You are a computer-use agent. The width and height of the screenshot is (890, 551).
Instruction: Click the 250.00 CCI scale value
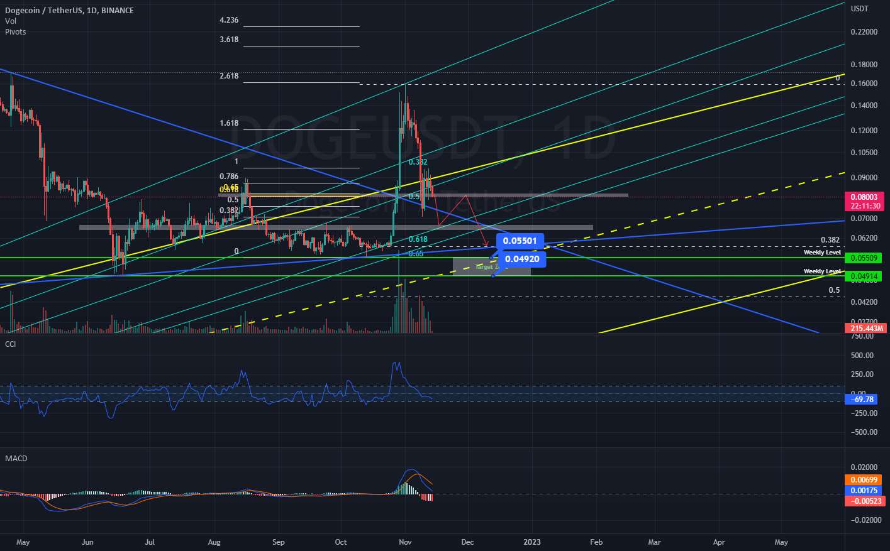tap(862, 374)
